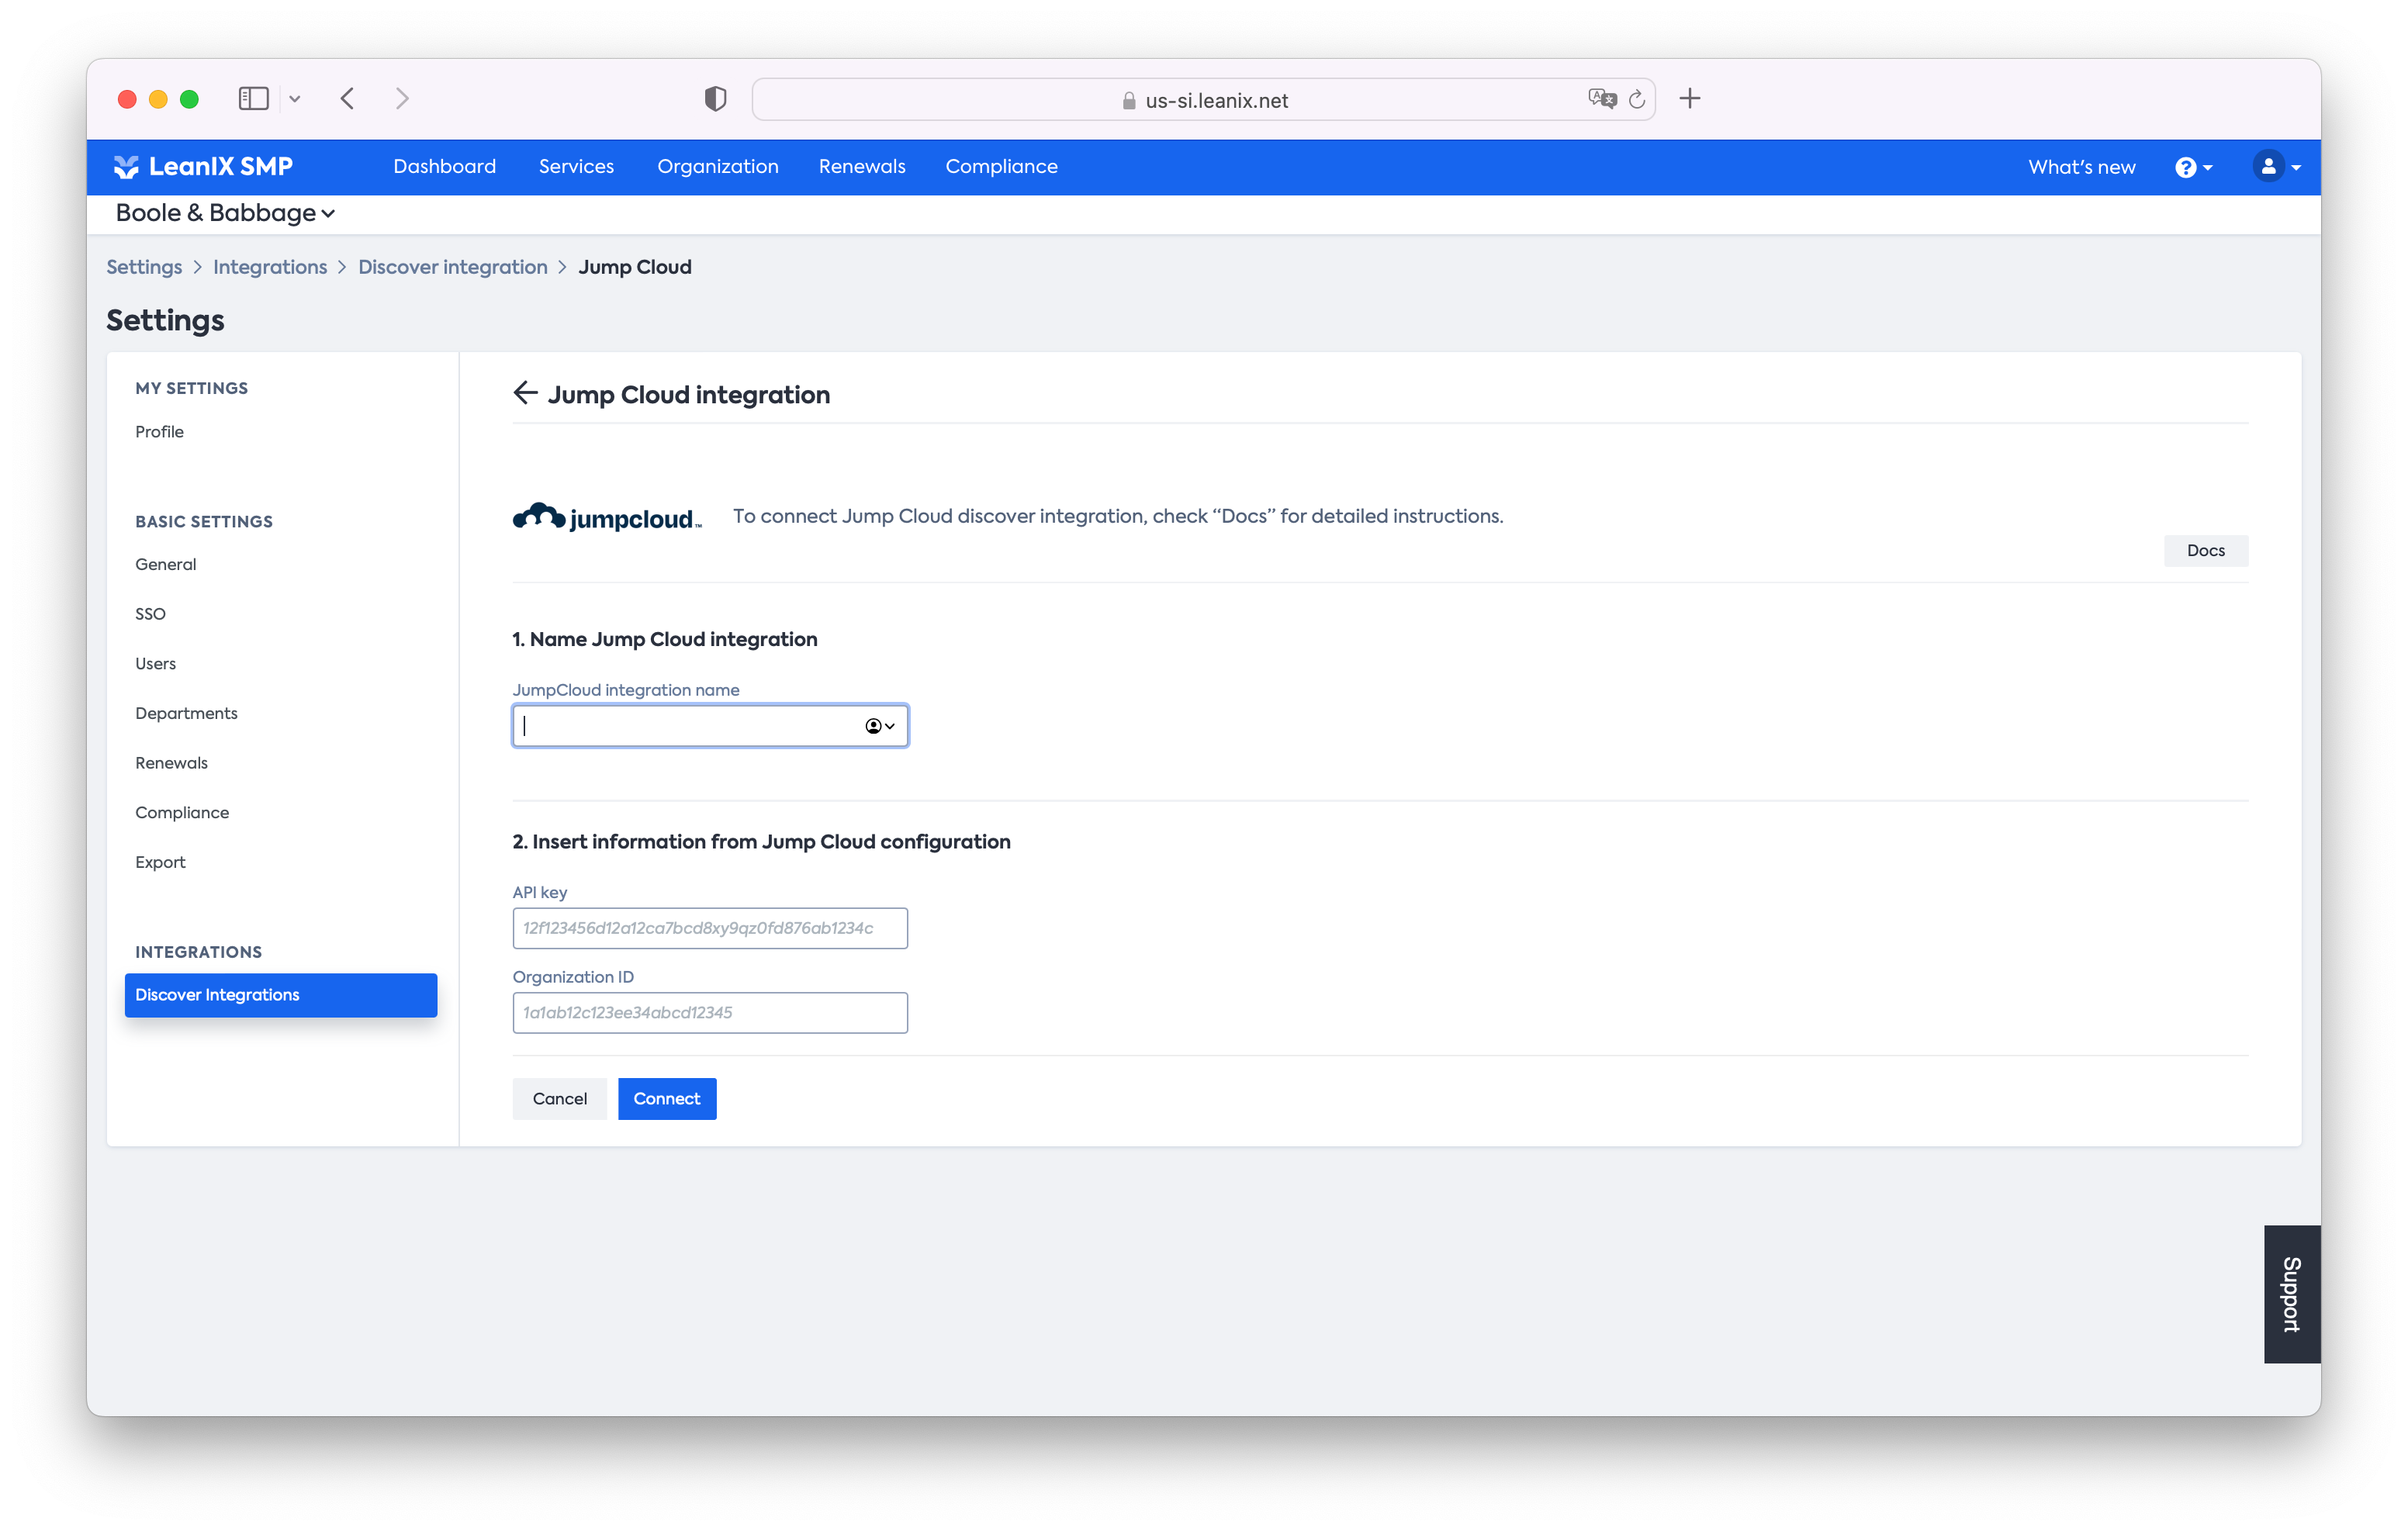
Task: Select SSO in the settings sidebar
Action: pos(150,614)
